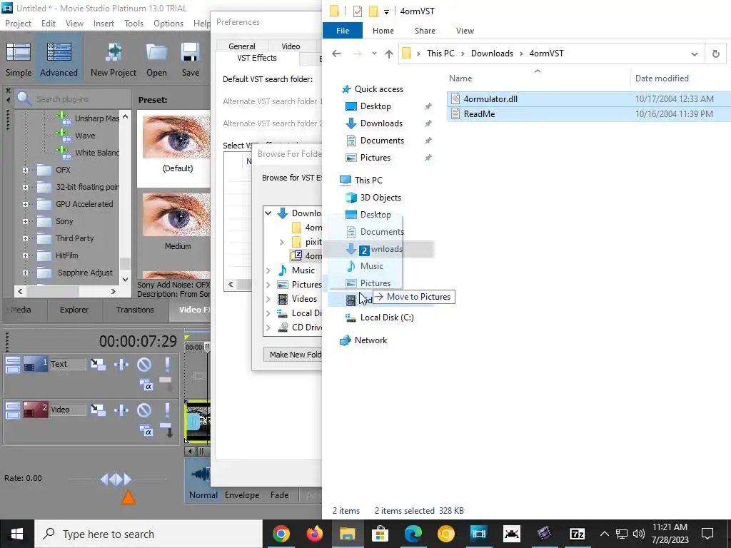Collapse Downloads in Browse For Folder tree
The height and width of the screenshot is (548, 731).
268,213
